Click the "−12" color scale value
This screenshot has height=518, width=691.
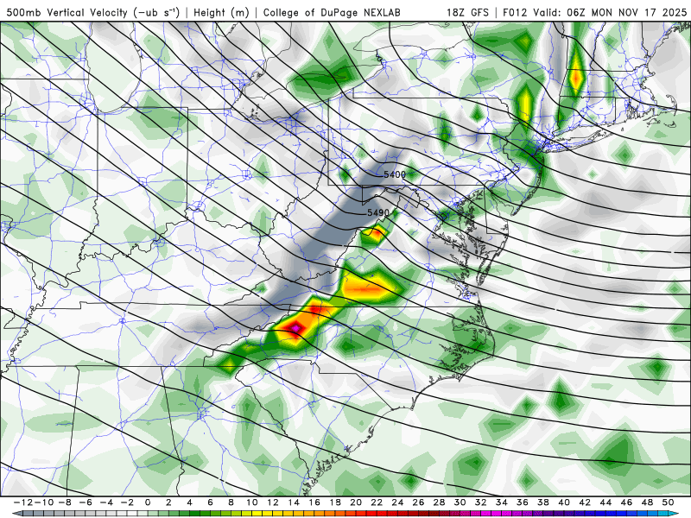click(22, 502)
